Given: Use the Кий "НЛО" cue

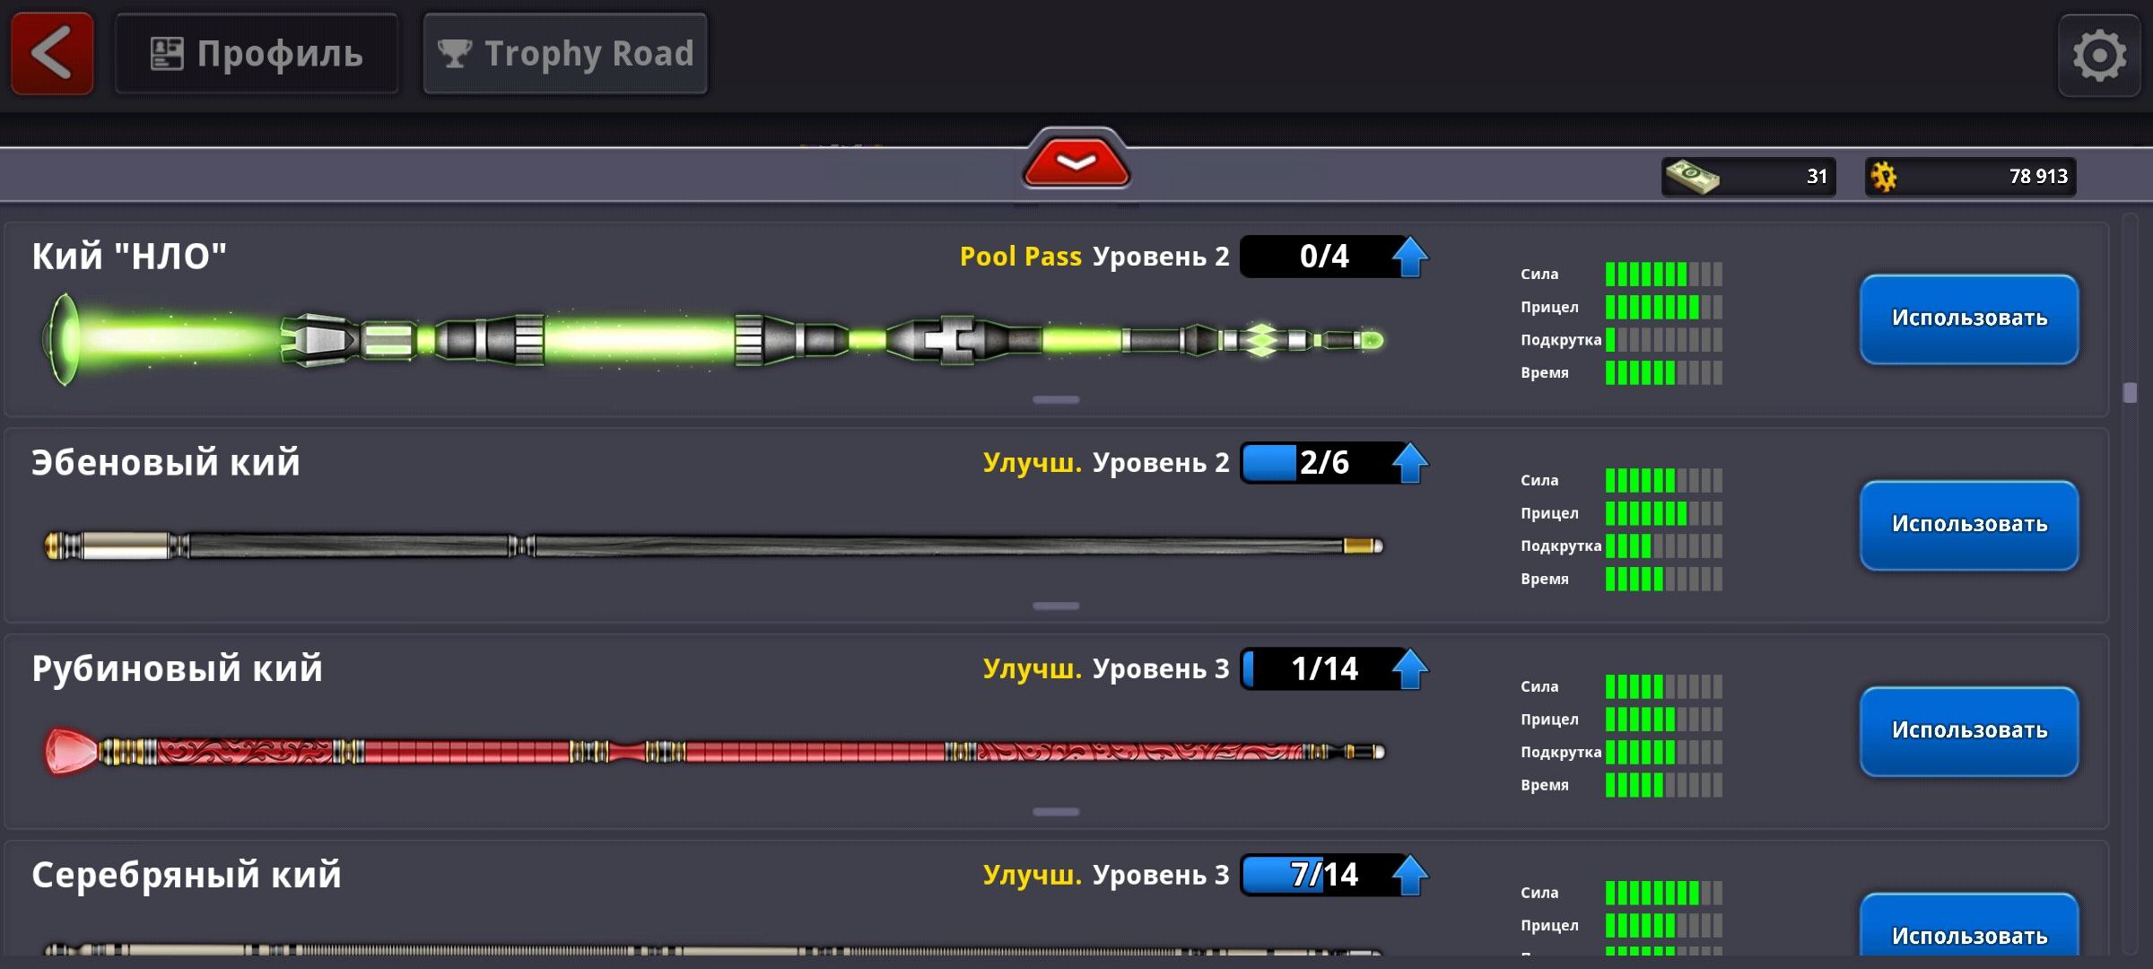Looking at the screenshot, I should coord(1969,319).
